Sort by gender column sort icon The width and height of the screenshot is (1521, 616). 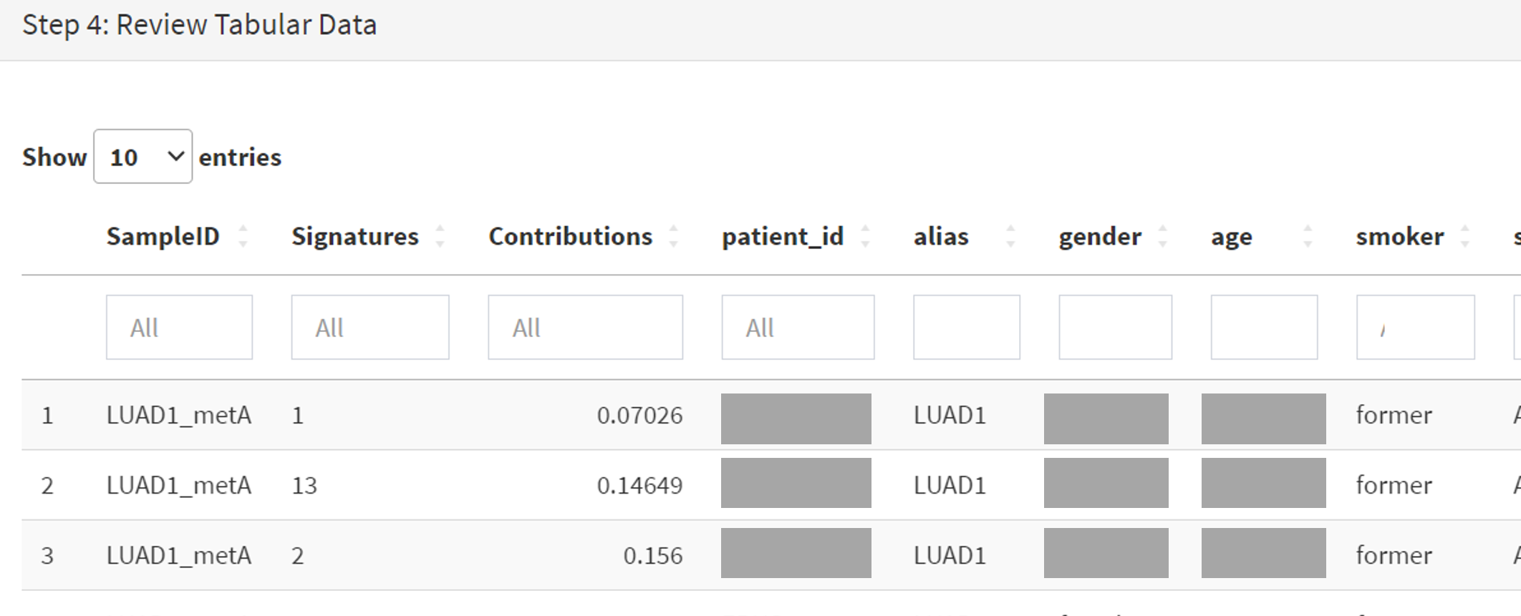[1162, 236]
